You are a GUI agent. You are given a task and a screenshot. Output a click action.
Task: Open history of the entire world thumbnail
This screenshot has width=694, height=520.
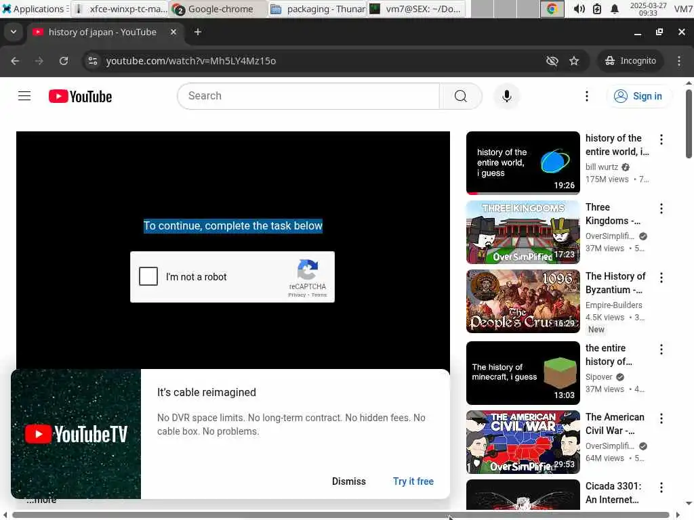523,162
